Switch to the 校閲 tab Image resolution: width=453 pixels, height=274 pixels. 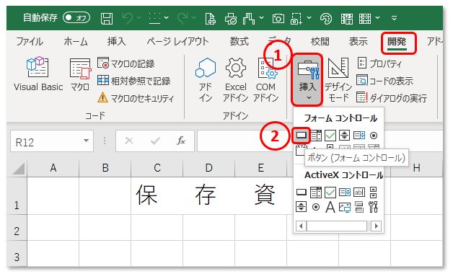tap(320, 42)
